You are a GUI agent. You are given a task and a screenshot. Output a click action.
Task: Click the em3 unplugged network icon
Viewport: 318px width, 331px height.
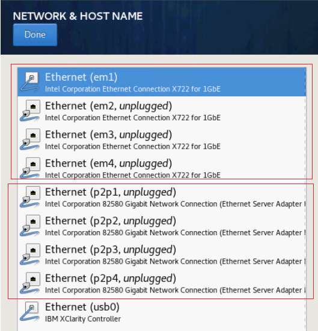[29, 140]
